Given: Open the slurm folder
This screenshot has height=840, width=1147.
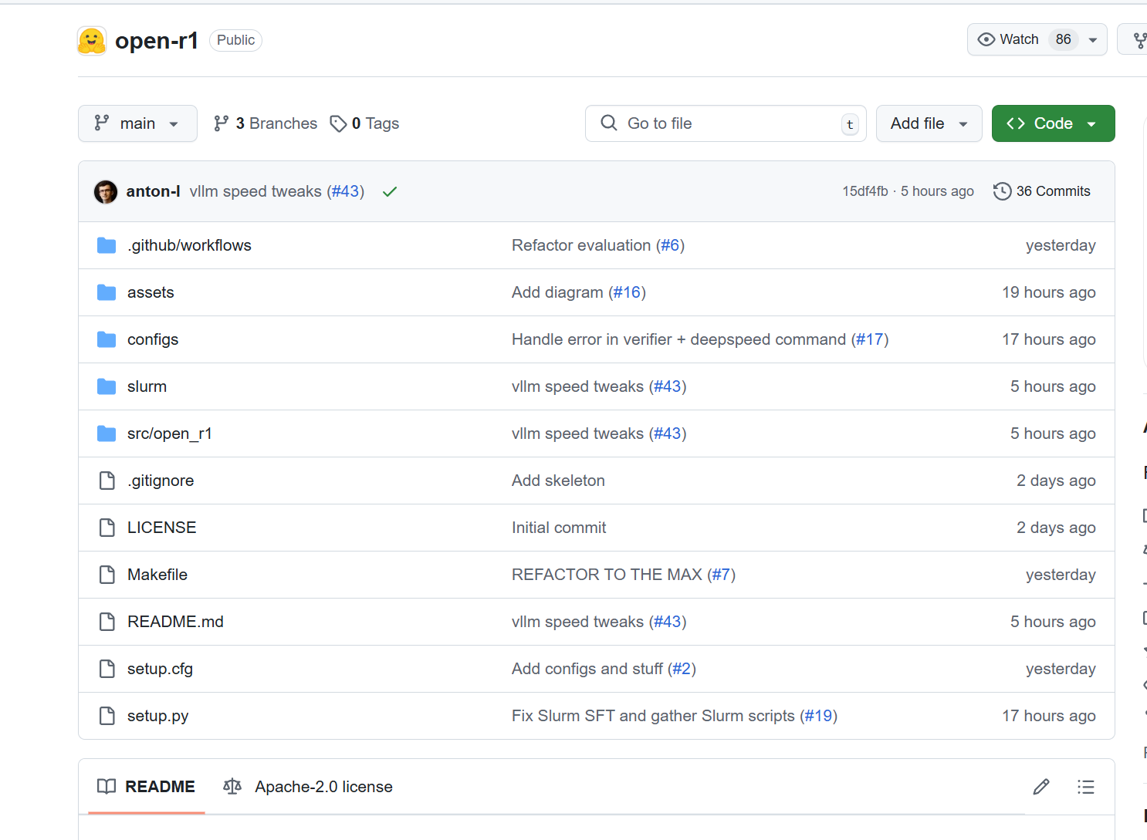Looking at the screenshot, I should [147, 386].
